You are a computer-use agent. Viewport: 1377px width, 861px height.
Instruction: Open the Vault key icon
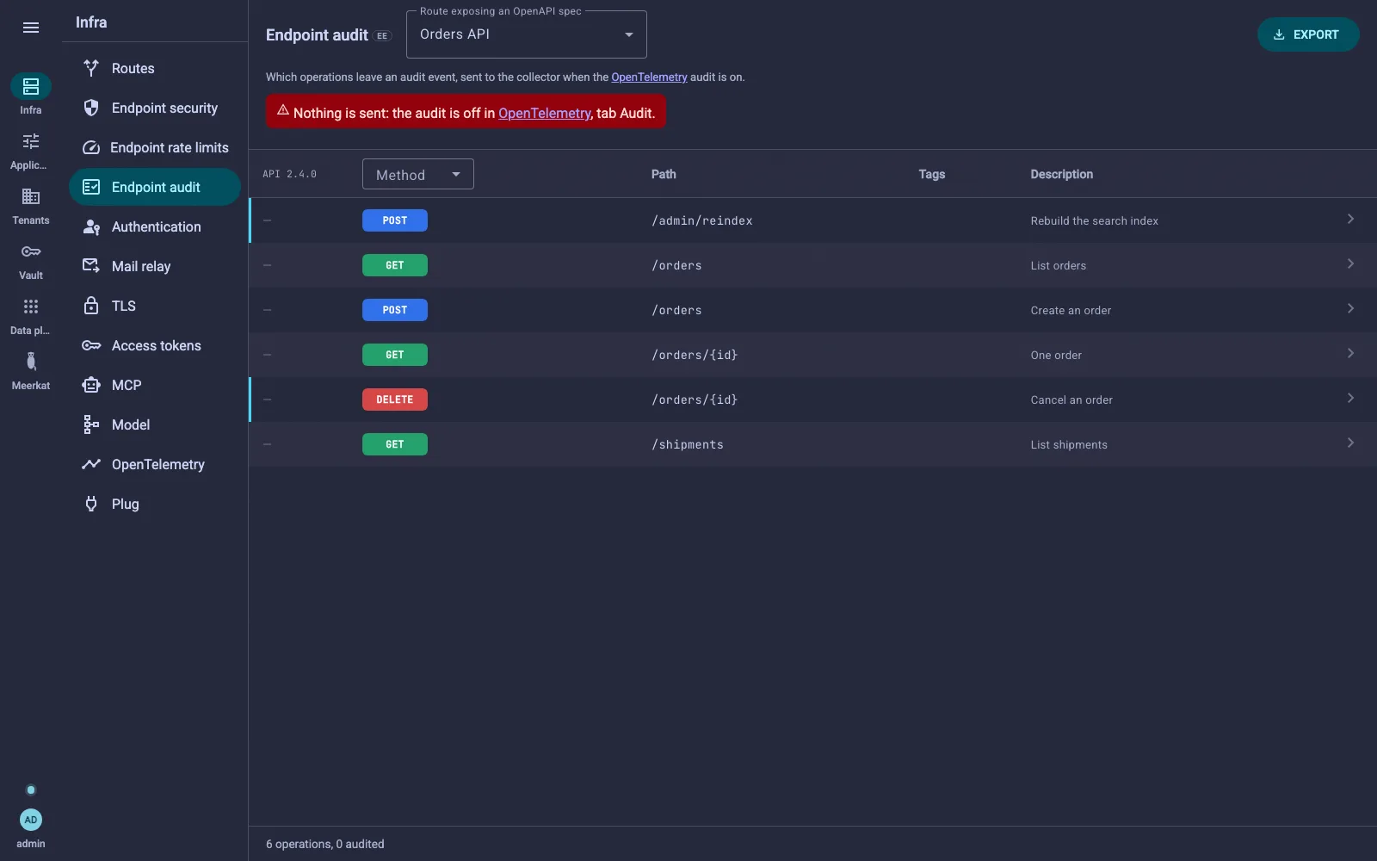tap(31, 251)
